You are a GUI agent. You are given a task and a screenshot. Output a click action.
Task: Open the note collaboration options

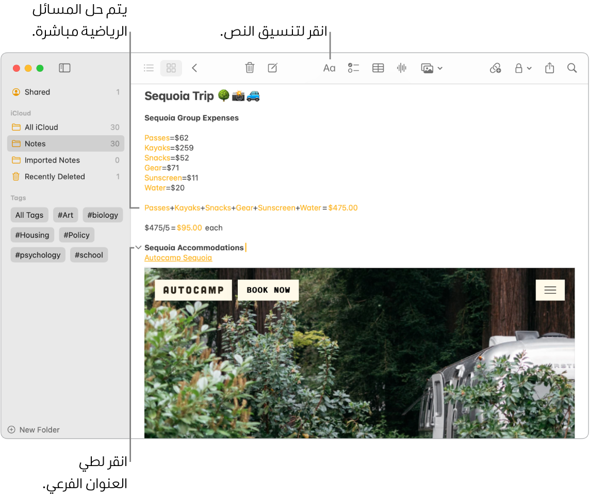[495, 68]
